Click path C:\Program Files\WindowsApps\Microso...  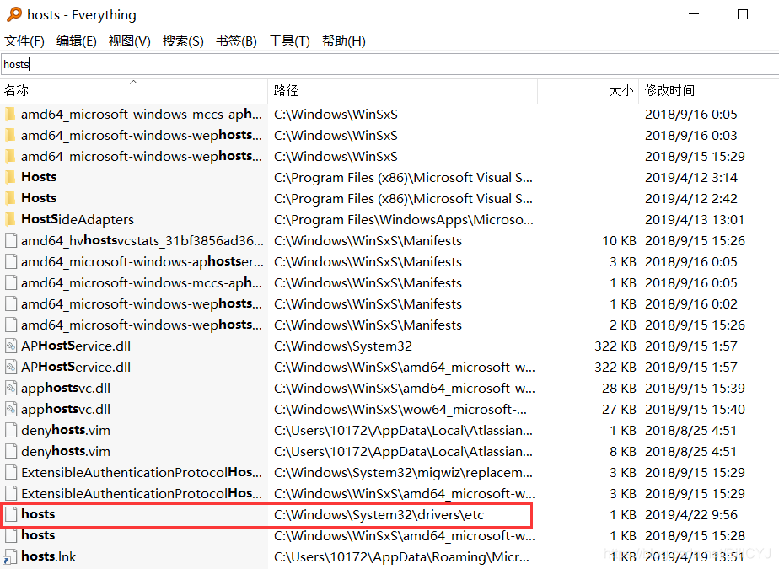pyautogui.click(x=404, y=220)
